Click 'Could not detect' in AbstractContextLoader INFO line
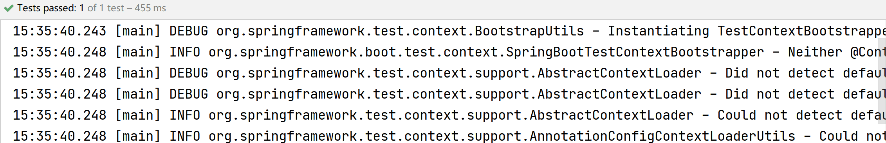The width and height of the screenshot is (886, 143). [x=780, y=115]
